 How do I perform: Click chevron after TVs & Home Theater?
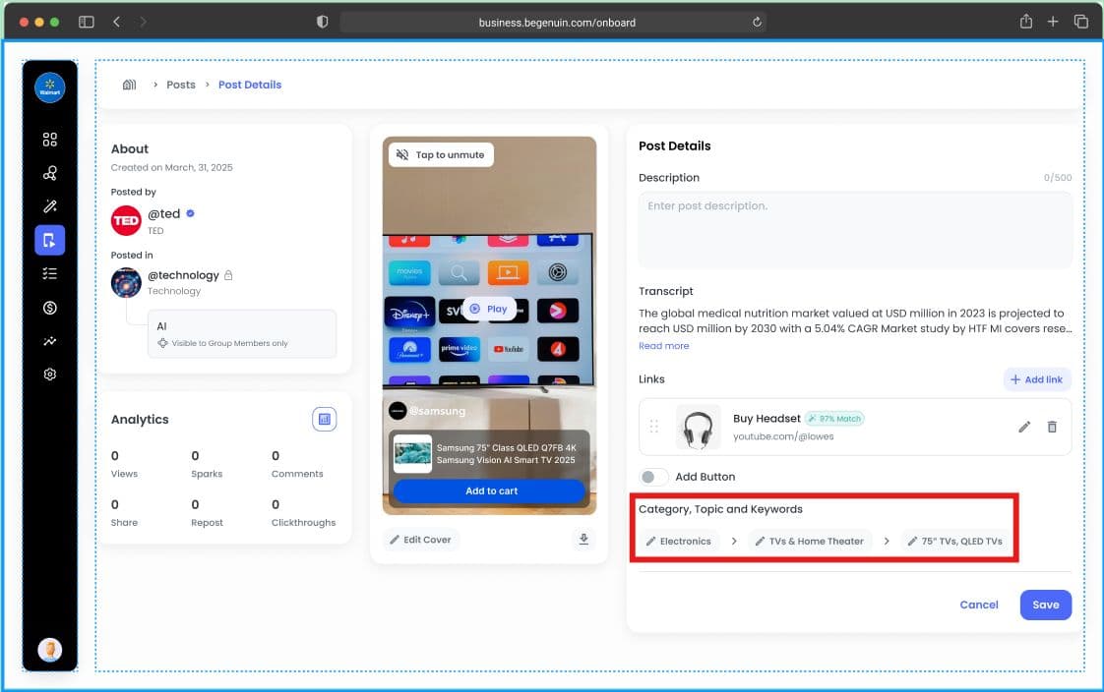click(x=887, y=541)
